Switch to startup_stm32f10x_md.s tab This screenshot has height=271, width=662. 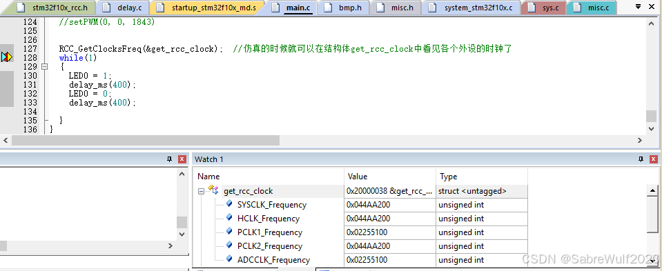(x=207, y=8)
